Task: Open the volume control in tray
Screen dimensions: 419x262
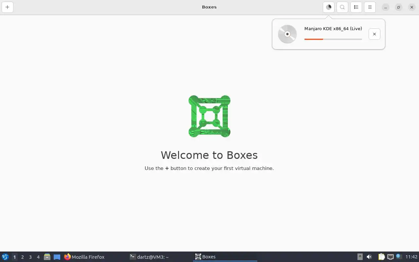Action: click(x=369, y=257)
